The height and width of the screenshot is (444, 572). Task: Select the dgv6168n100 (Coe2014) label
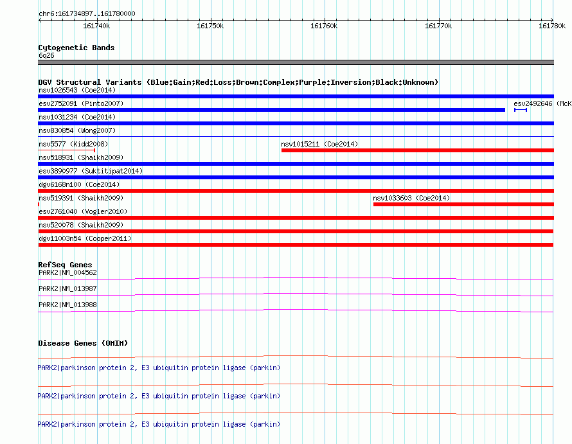[x=79, y=184]
